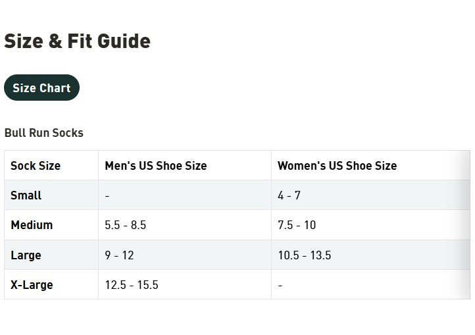
Task: Click the faded right edge of the Large row
Action: [462, 255]
